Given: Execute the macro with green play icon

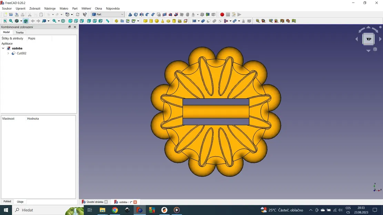Looking at the screenshot, I should point(238,14).
